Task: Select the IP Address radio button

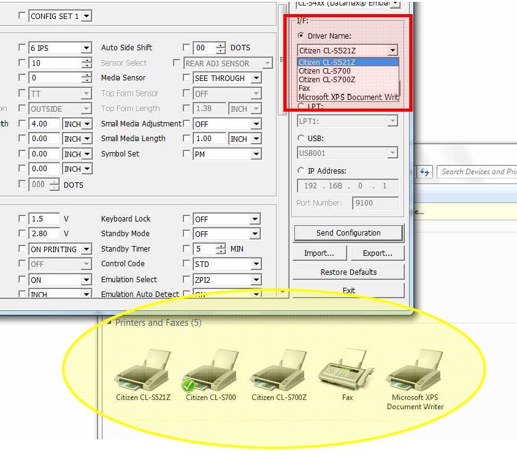Action: coord(301,171)
